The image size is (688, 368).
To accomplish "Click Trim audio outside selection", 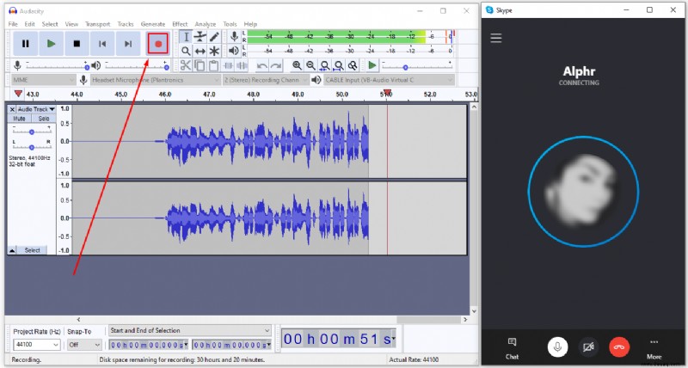I will (228, 66).
